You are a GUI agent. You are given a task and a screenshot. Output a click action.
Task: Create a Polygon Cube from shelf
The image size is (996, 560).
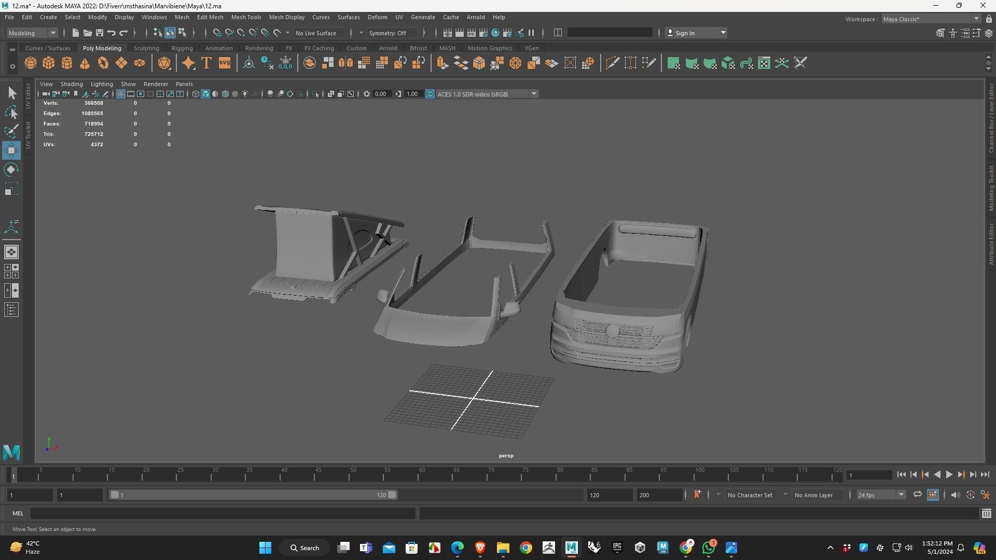(49, 63)
